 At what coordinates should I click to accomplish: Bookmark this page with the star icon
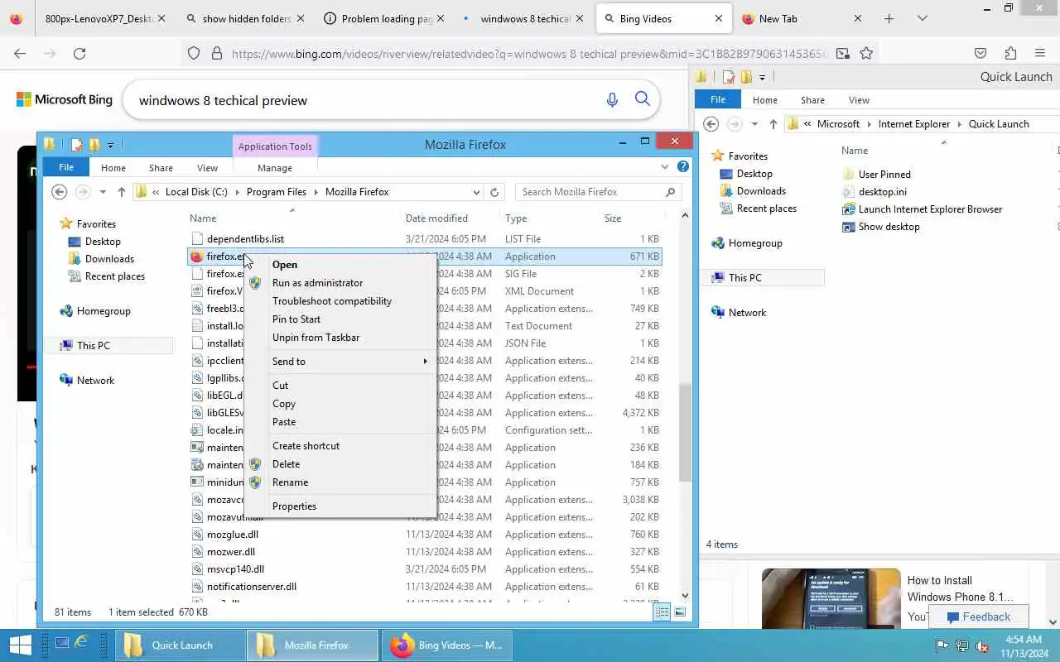[866, 53]
